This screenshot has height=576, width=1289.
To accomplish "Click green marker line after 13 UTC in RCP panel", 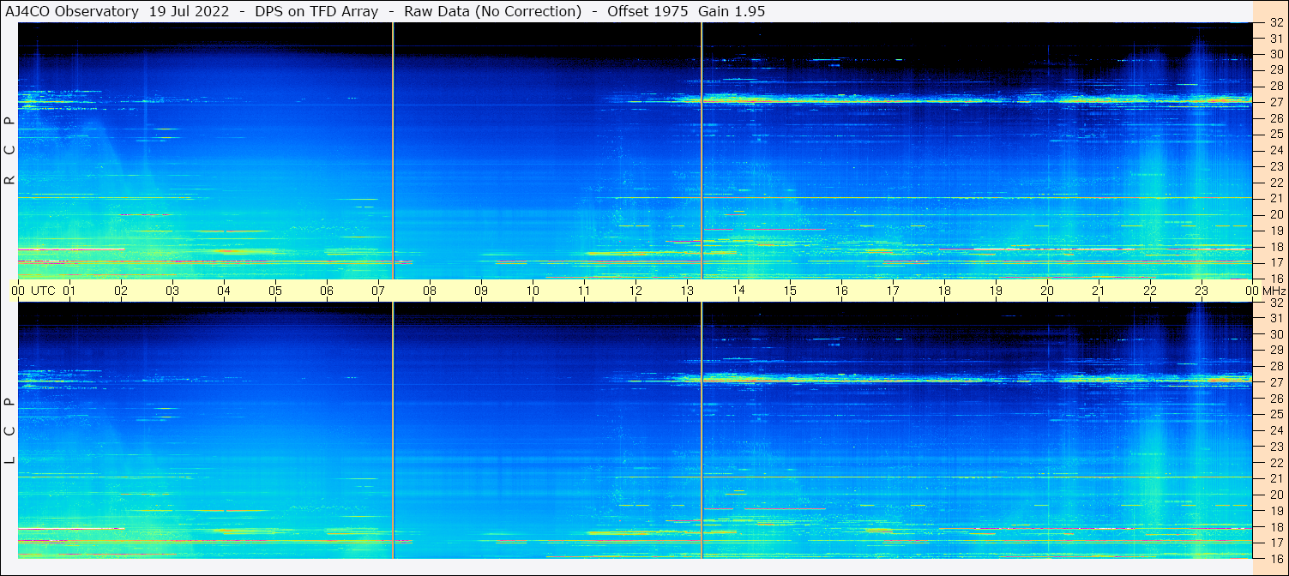I will click(702, 151).
